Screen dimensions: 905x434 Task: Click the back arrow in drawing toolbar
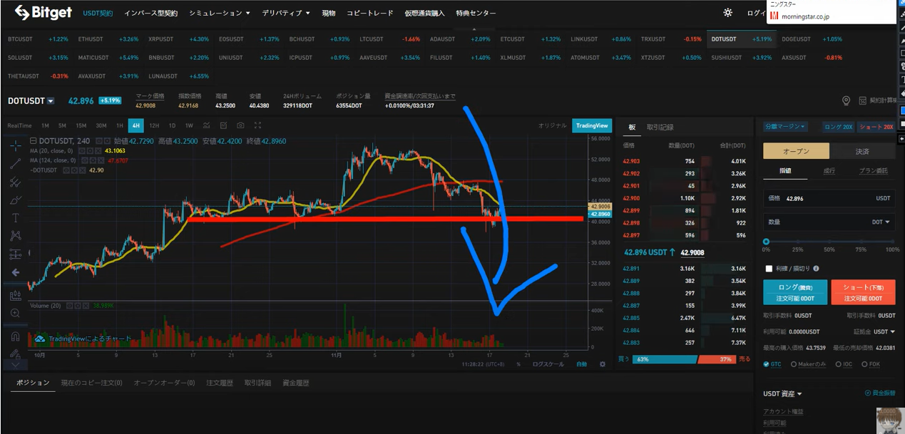click(16, 272)
